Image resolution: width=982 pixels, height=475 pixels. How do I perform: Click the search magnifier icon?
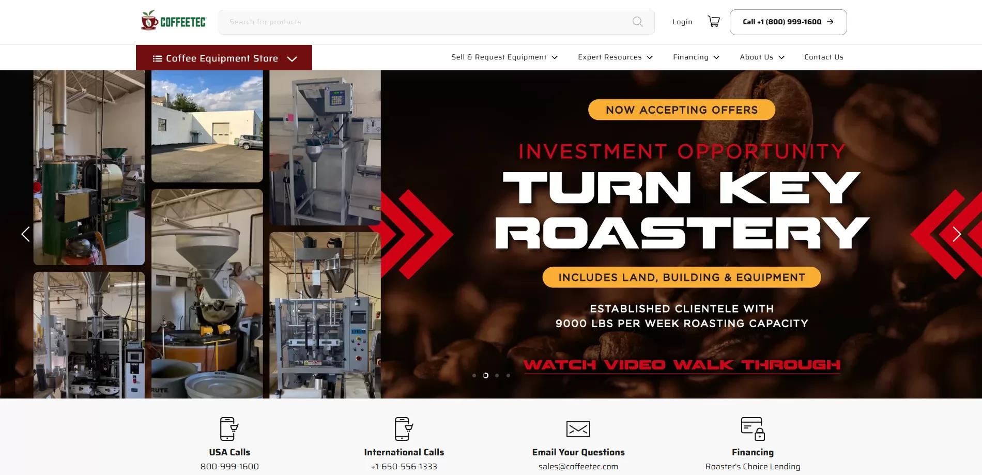pyautogui.click(x=637, y=22)
